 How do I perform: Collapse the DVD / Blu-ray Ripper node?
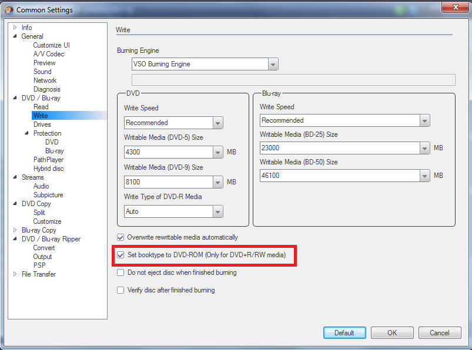(x=15, y=239)
